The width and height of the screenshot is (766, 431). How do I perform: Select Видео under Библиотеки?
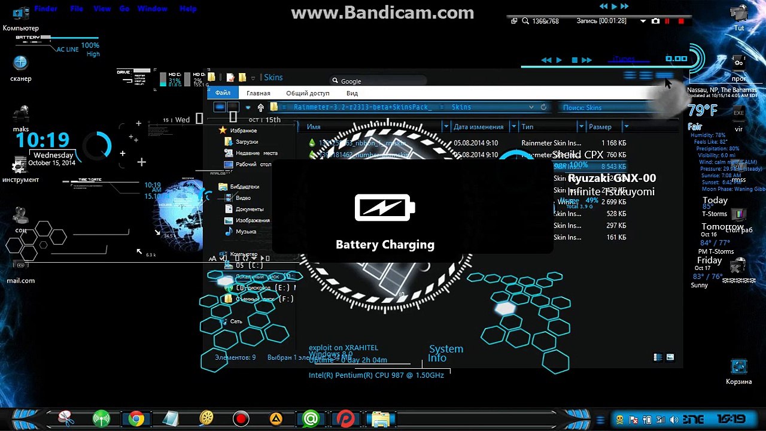[x=243, y=198]
